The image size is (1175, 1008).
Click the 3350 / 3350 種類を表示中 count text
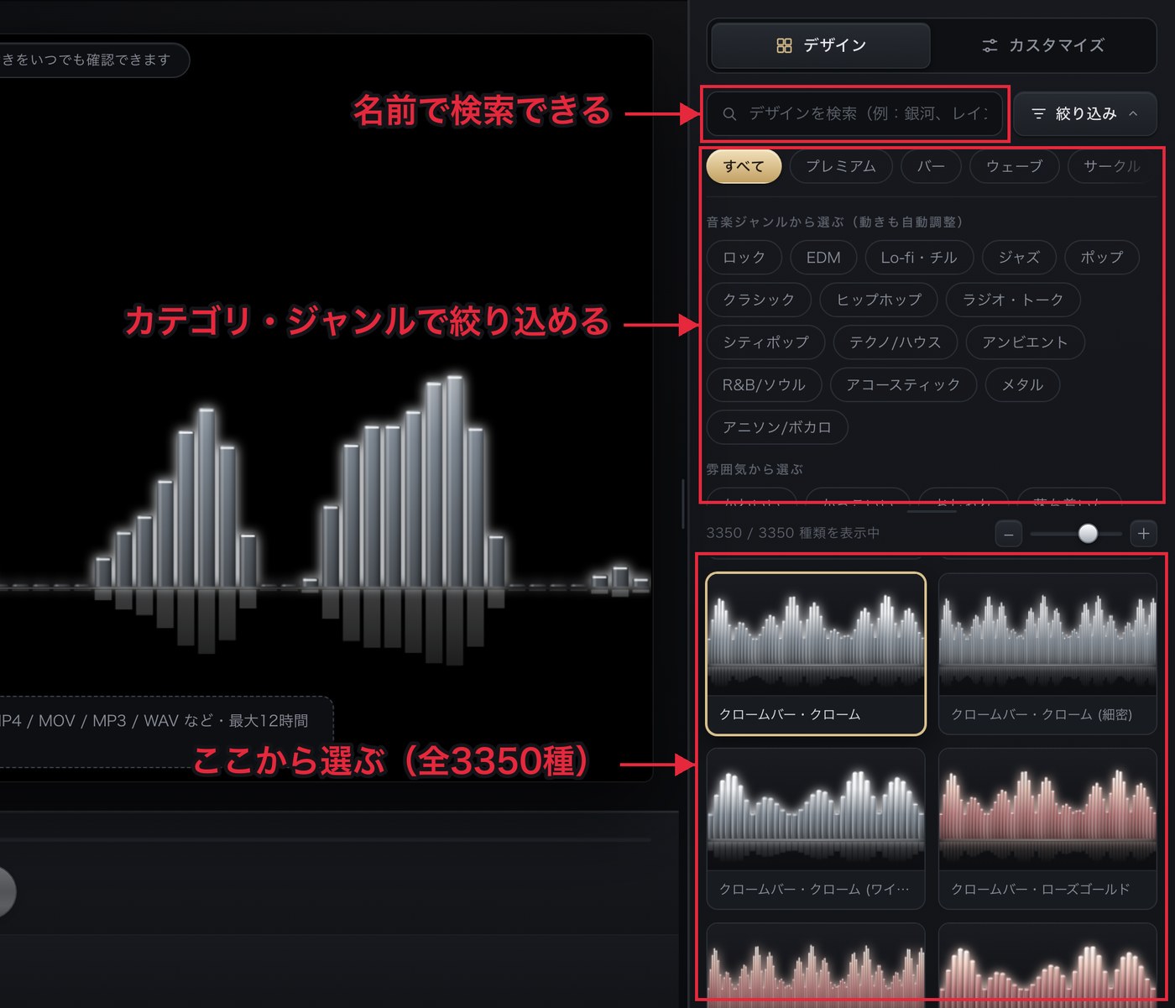pos(793,533)
